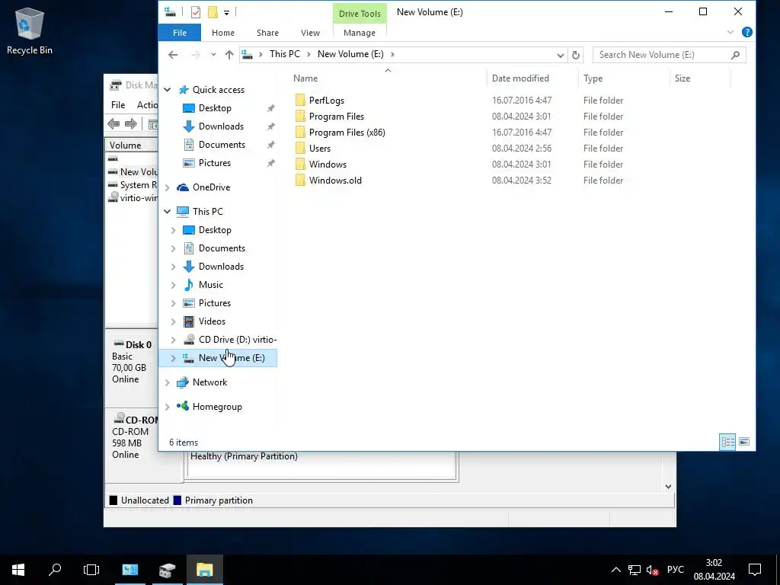Image resolution: width=780 pixels, height=585 pixels.
Task: Switch to File Explorer taskbar button
Action: coord(204,570)
